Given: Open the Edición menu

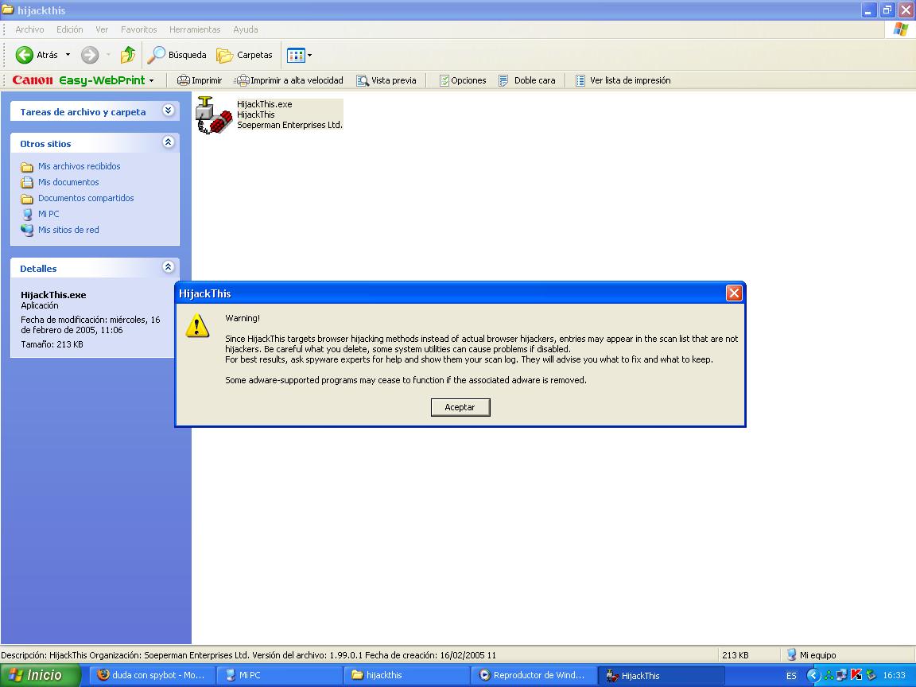Looking at the screenshot, I should [69, 29].
